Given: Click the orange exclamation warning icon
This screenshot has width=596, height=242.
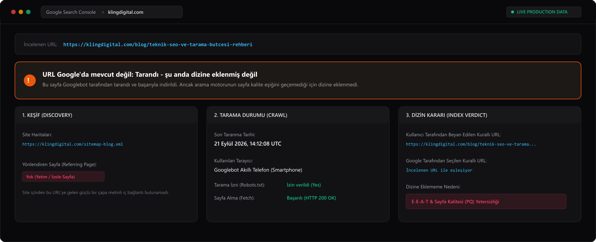Looking at the screenshot, I should tap(30, 80).
